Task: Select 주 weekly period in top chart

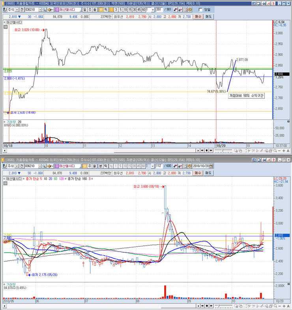Action: tap(90, 9)
